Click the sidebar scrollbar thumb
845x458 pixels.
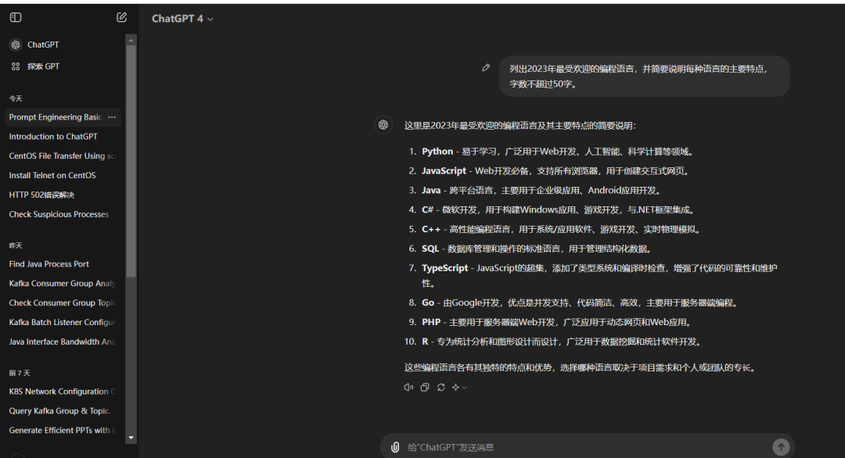(x=131, y=162)
